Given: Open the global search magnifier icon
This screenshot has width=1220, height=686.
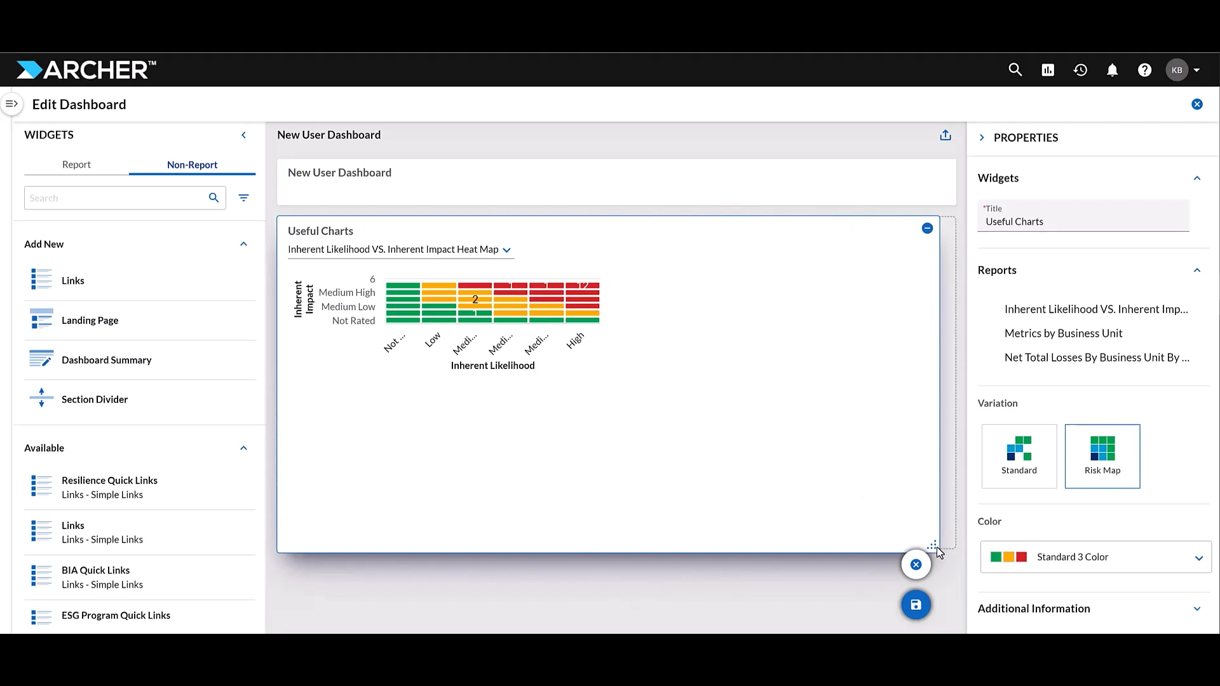Looking at the screenshot, I should 1015,70.
